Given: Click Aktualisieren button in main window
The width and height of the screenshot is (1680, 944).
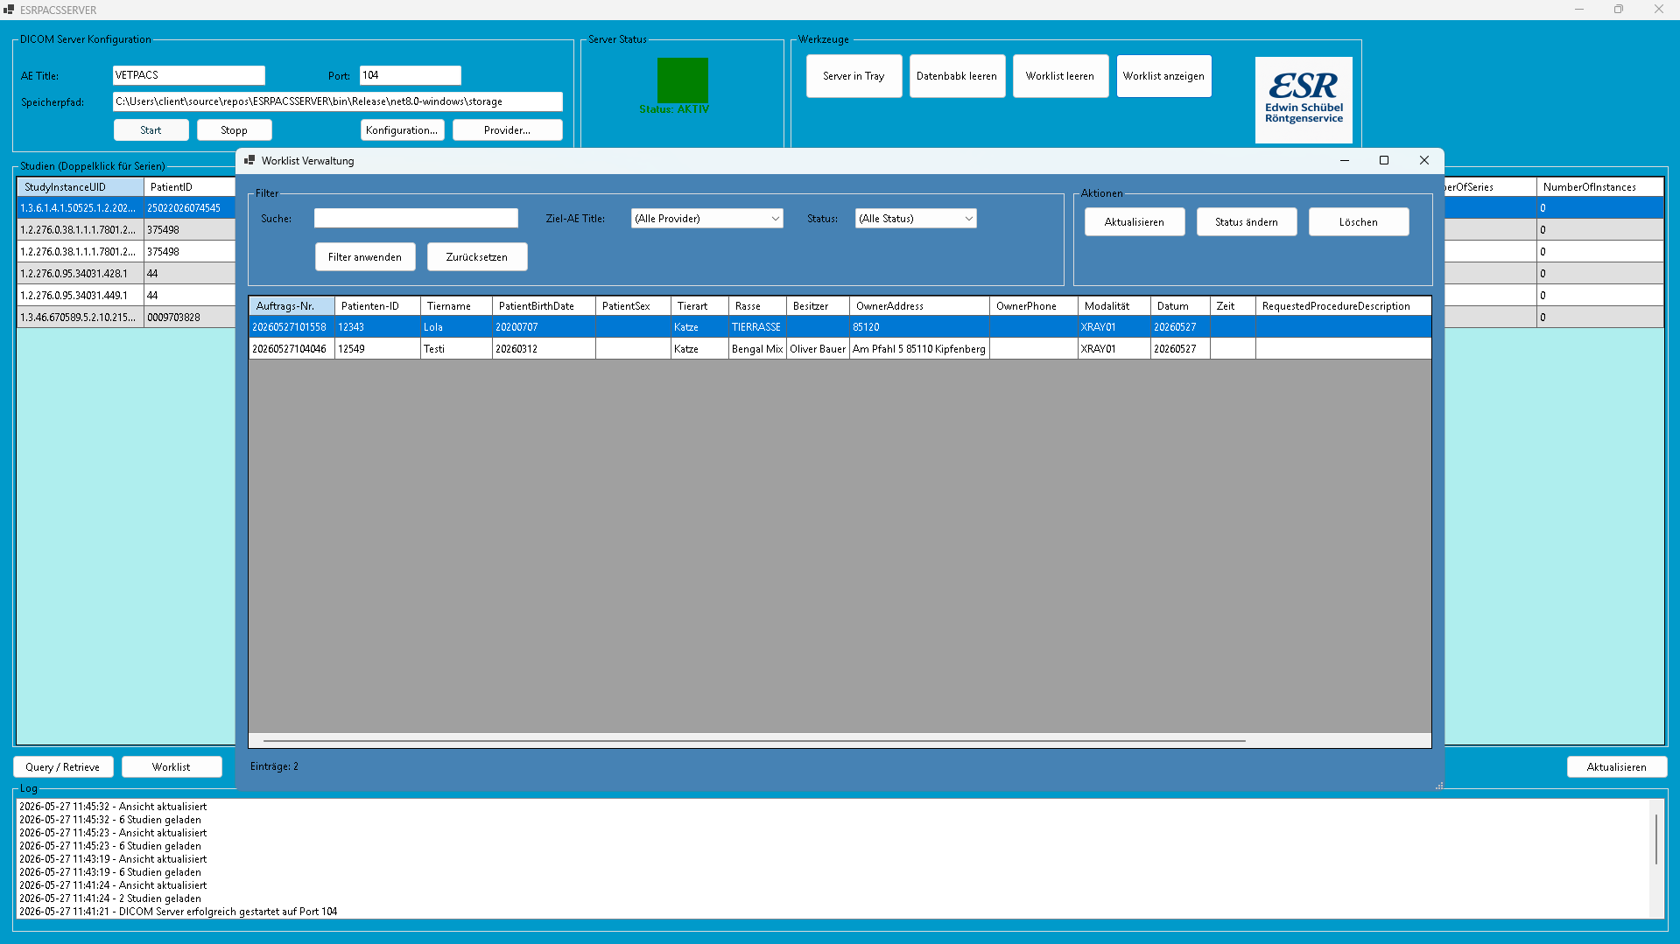Looking at the screenshot, I should [x=1616, y=767].
